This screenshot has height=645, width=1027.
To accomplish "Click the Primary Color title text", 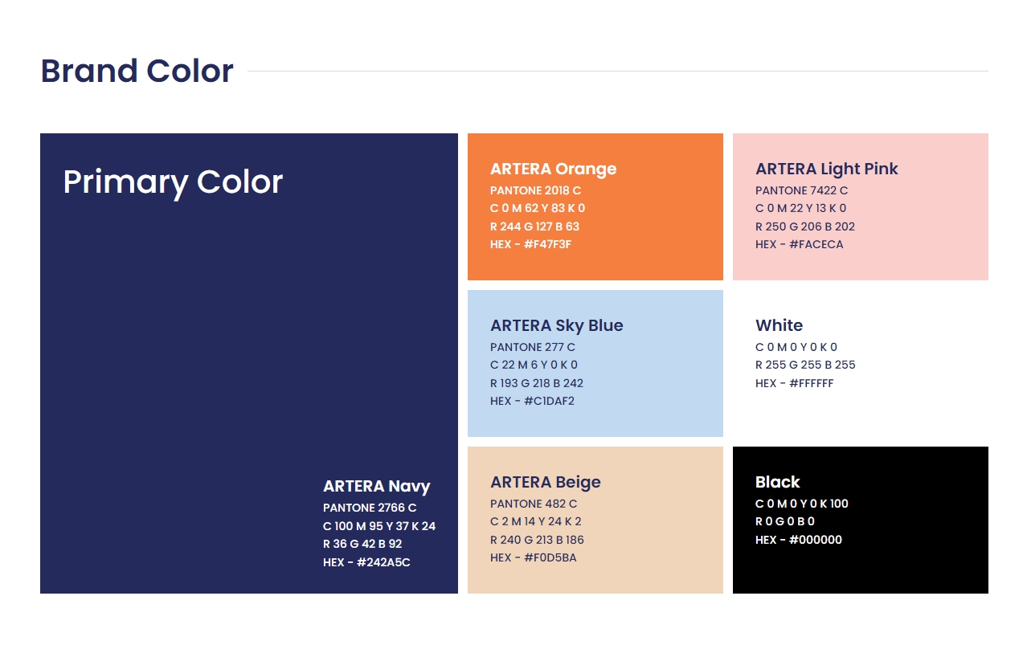I will click(x=173, y=182).
